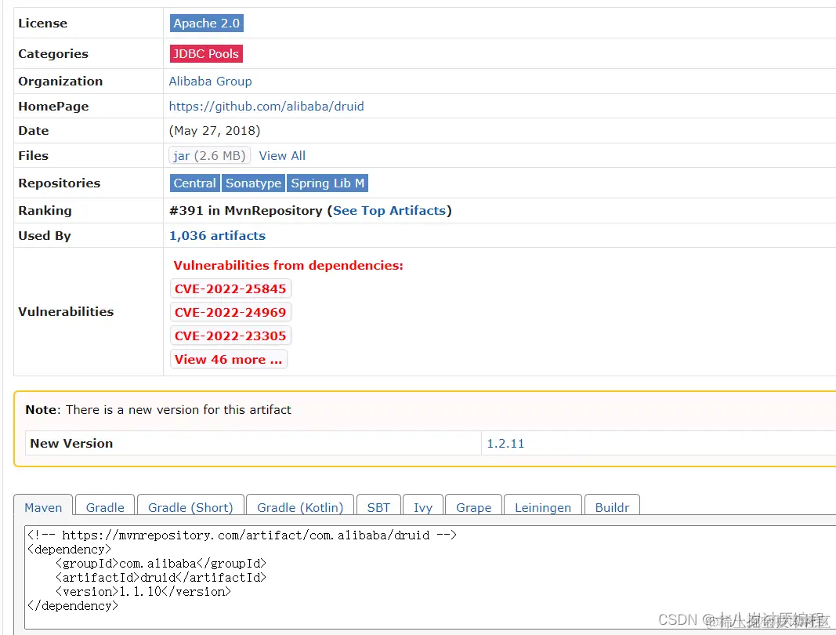This screenshot has height=635, width=836.
Task: Click the JDBC Pools category badge
Action: pos(205,53)
